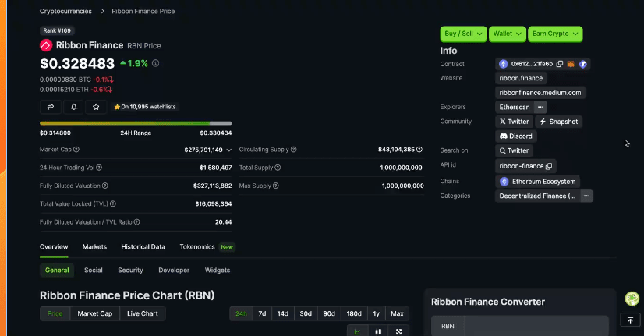This screenshot has width=644, height=336.
Task: Select the Widgets sub-tab
Action: click(x=218, y=271)
